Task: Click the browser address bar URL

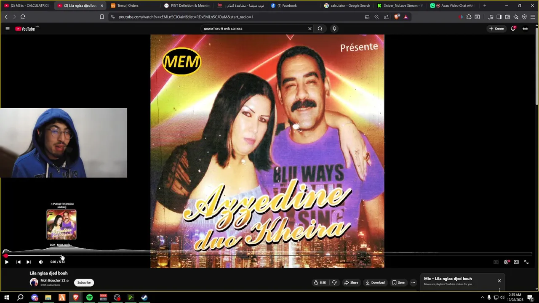Action: click(186, 17)
